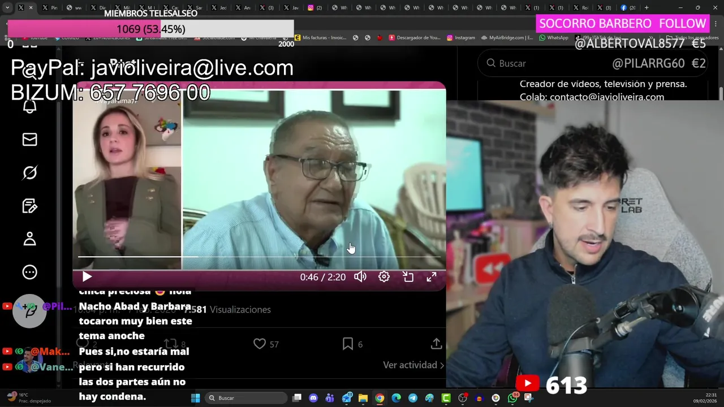Switch to the Instagram (2) browser tab
Image resolution: width=724 pixels, height=407 pixels.
(314, 7)
